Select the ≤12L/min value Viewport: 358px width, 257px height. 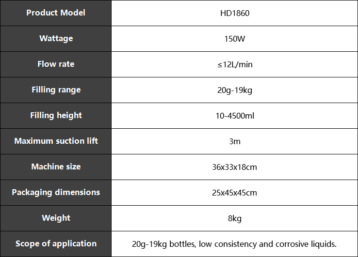235,65
